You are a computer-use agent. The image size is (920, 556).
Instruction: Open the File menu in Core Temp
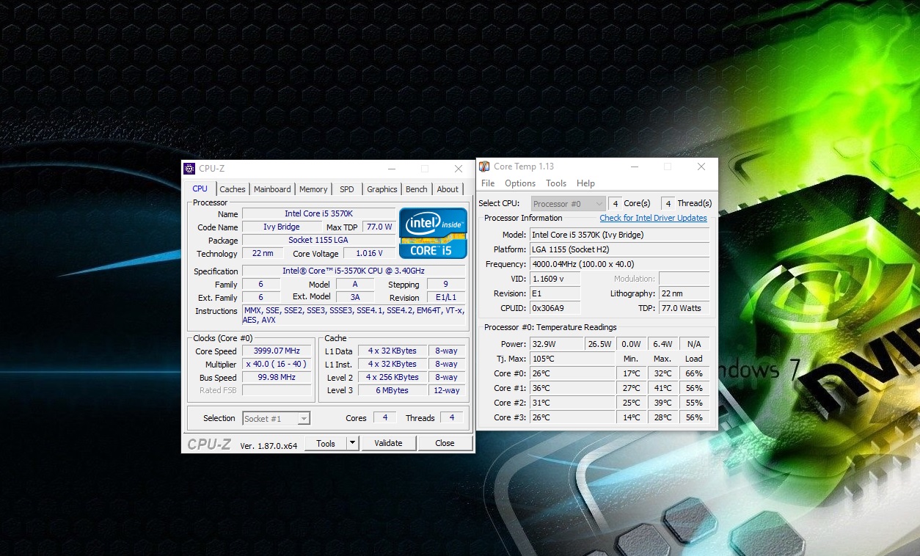coord(488,183)
